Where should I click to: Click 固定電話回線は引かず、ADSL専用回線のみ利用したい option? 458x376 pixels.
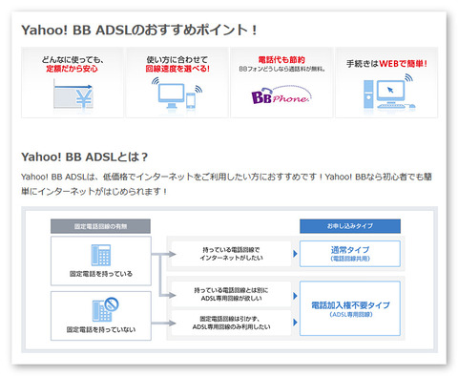pyautogui.click(x=231, y=323)
